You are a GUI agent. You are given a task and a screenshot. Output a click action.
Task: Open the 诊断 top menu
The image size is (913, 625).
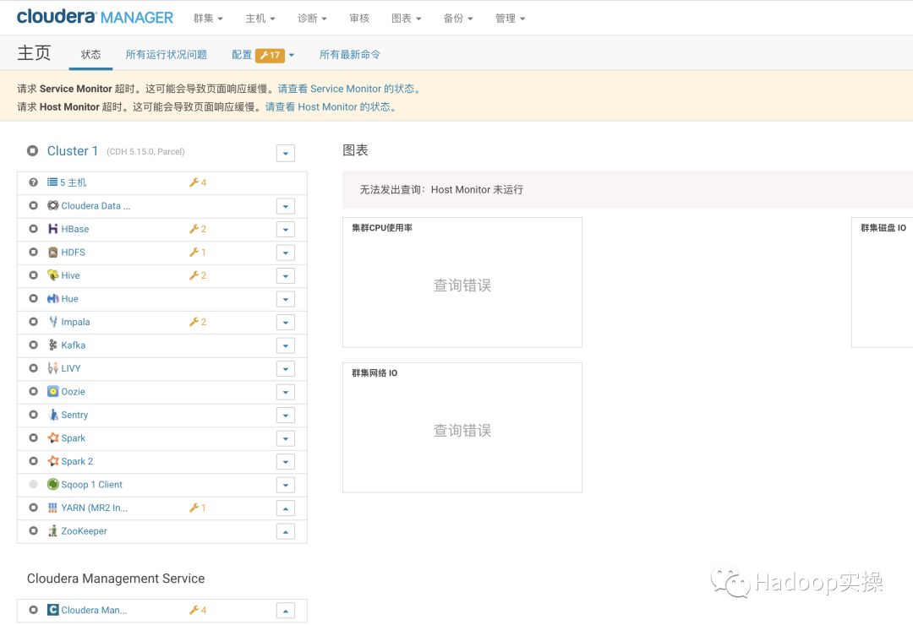pos(312,18)
